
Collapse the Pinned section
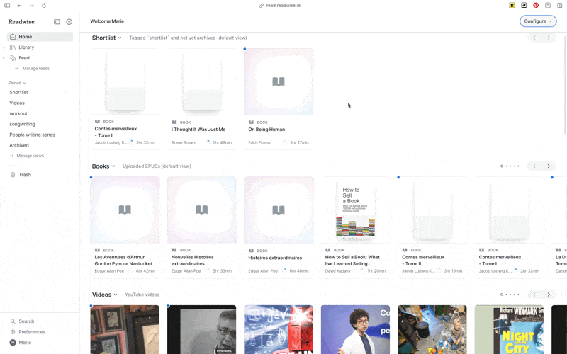pyautogui.click(x=17, y=83)
